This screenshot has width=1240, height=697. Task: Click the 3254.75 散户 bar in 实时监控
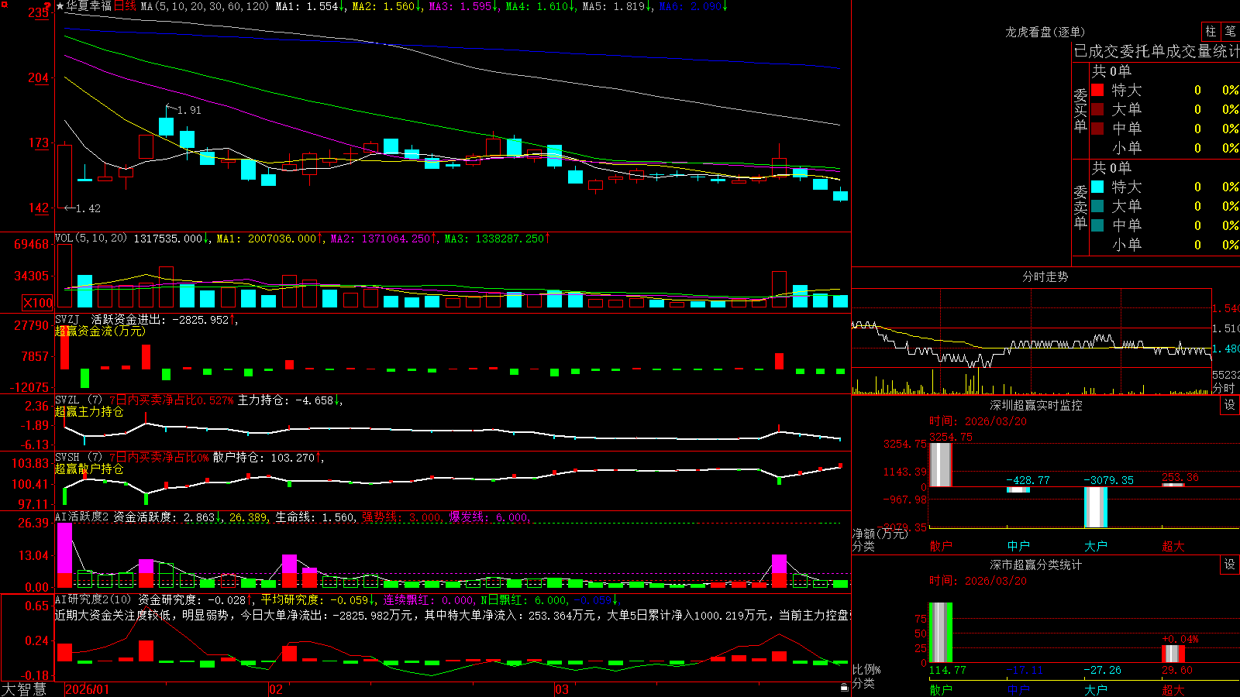coord(941,465)
